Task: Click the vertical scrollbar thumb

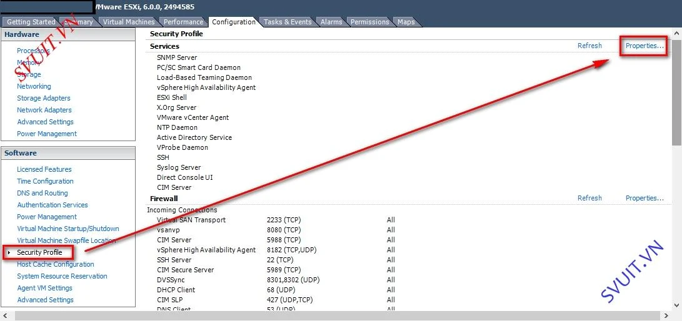Action: 677,92
